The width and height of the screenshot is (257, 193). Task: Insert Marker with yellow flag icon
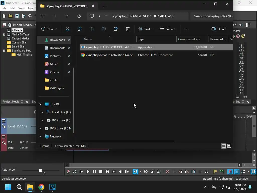215,172
